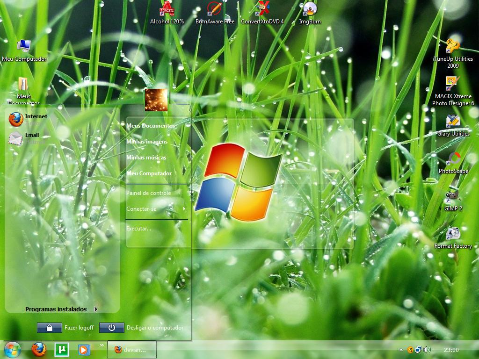Viewport: 479px width, 359px height.
Task: Open the network connections tray icon
Action: coord(418,350)
